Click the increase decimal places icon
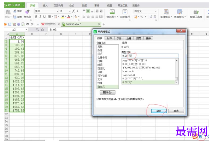This screenshot has height=142, width=214. [x=151, y=17]
